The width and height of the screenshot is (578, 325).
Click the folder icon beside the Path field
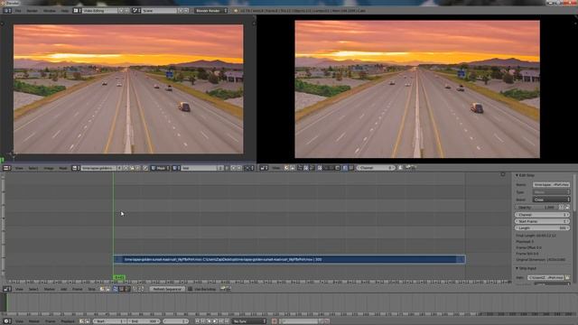tap(568, 277)
